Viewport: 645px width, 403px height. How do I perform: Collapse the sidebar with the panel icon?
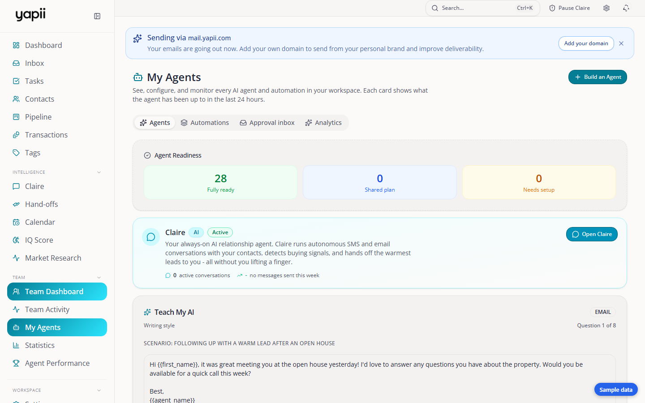tap(97, 16)
